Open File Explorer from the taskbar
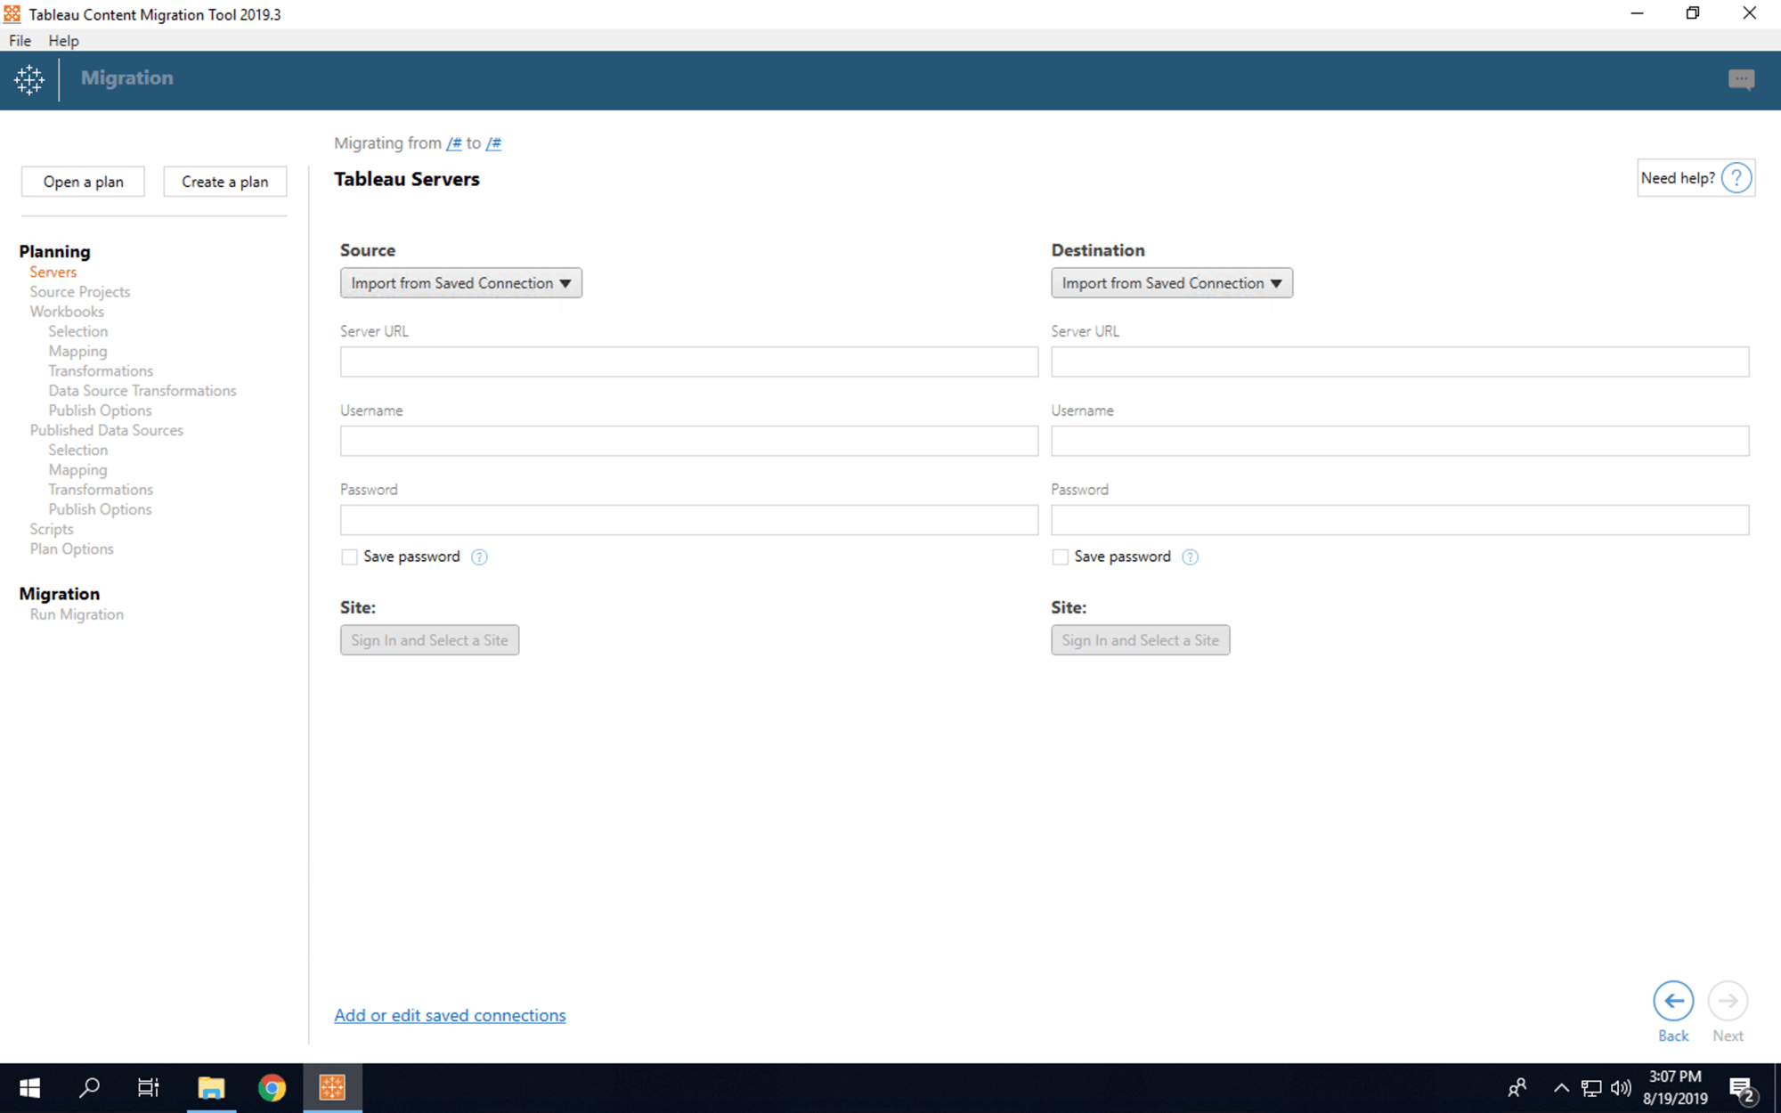This screenshot has height=1113, width=1781. click(x=211, y=1088)
